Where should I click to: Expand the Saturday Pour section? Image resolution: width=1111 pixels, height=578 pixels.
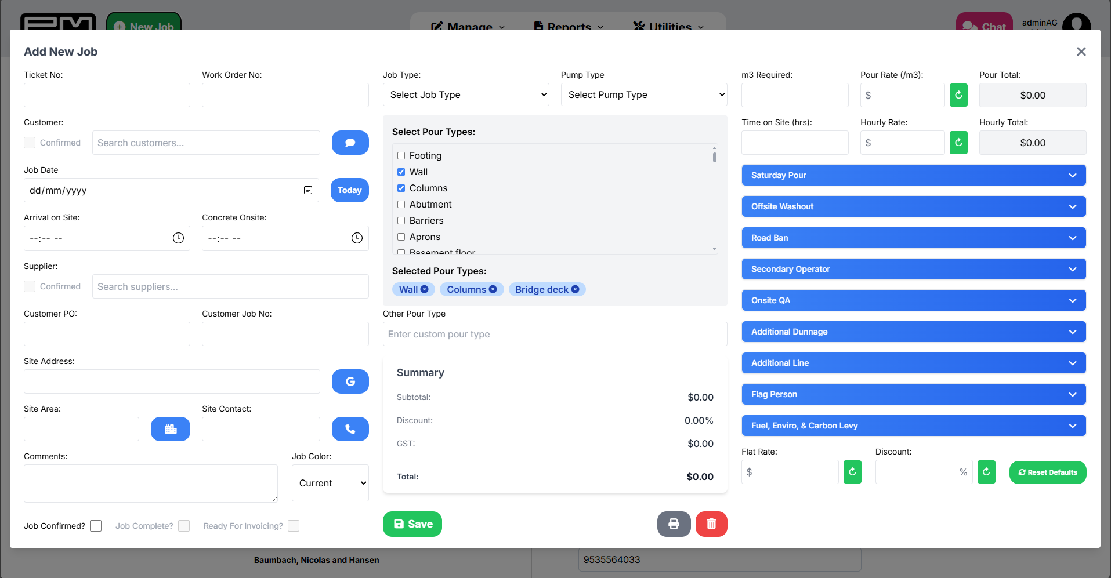coord(913,175)
